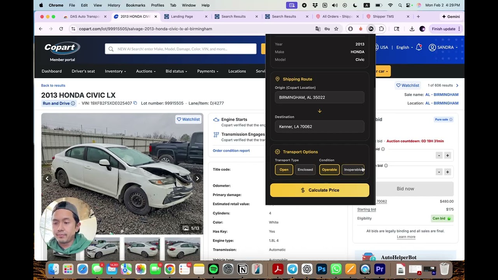Click the flame extension icon
Image resolution: width=498 pixels, height=280 pixels.
(x=361, y=29)
